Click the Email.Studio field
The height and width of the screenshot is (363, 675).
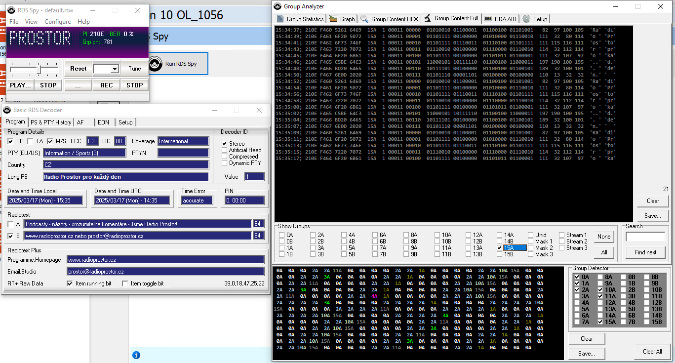coord(166,272)
